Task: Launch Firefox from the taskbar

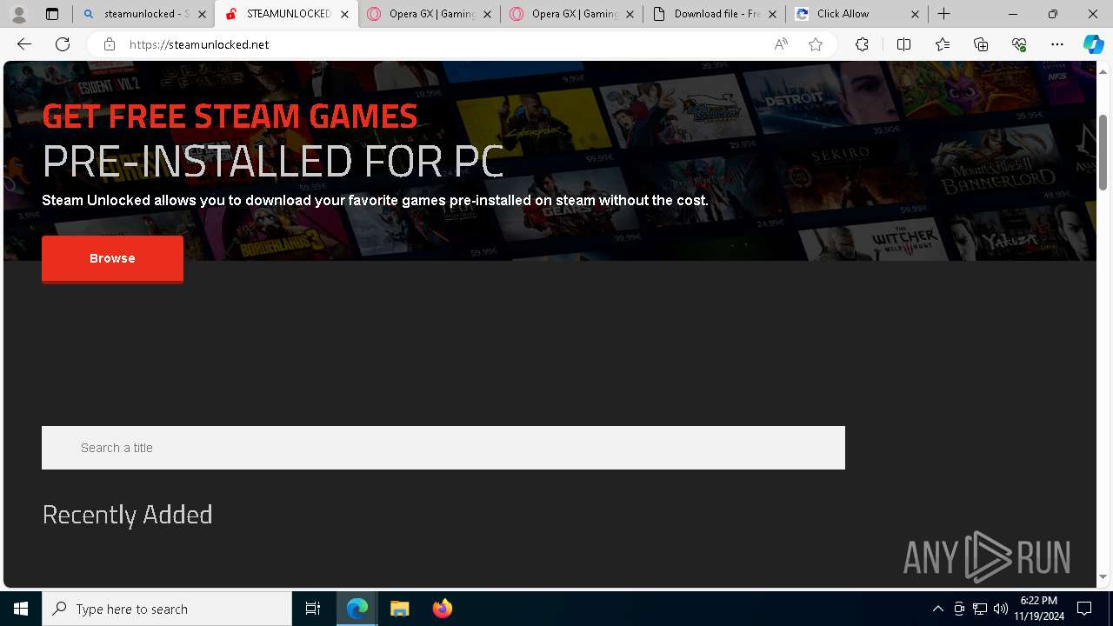Action: (x=442, y=609)
